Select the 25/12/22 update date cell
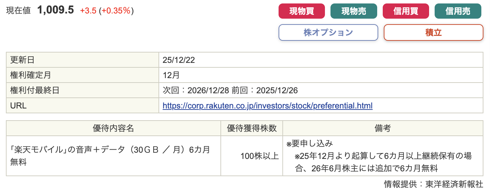 [179, 60]
